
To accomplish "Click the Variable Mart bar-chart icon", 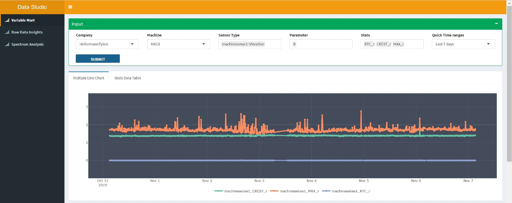I will [7, 20].
